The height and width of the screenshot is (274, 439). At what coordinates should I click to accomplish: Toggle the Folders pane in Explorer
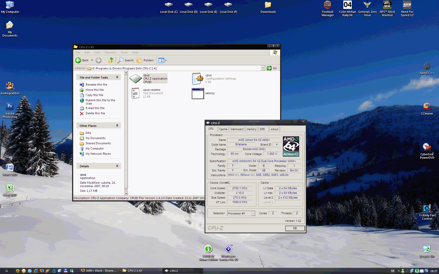[x=145, y=60]
